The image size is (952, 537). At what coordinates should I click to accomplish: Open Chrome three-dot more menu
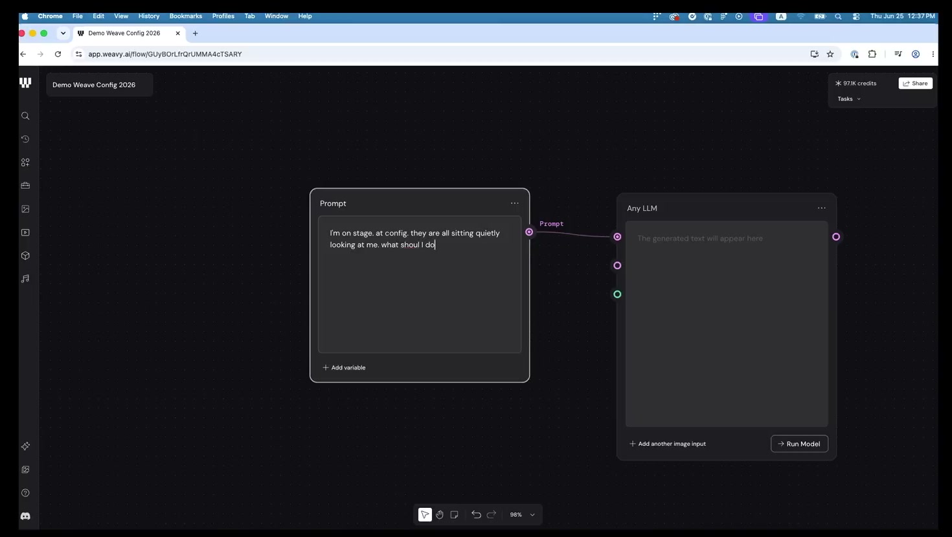click(x=933, y=54)
